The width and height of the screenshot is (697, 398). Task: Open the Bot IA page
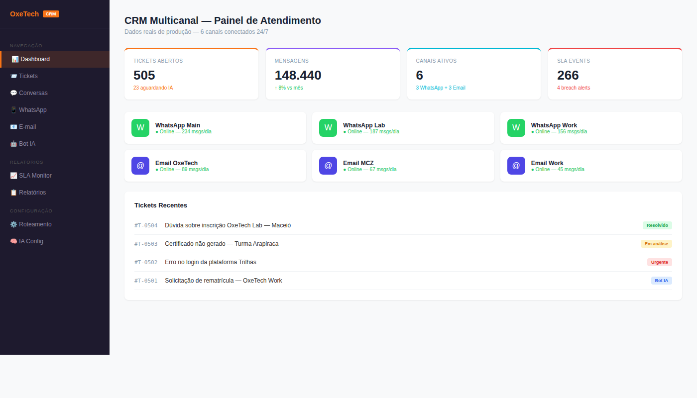tap(27, 144)
